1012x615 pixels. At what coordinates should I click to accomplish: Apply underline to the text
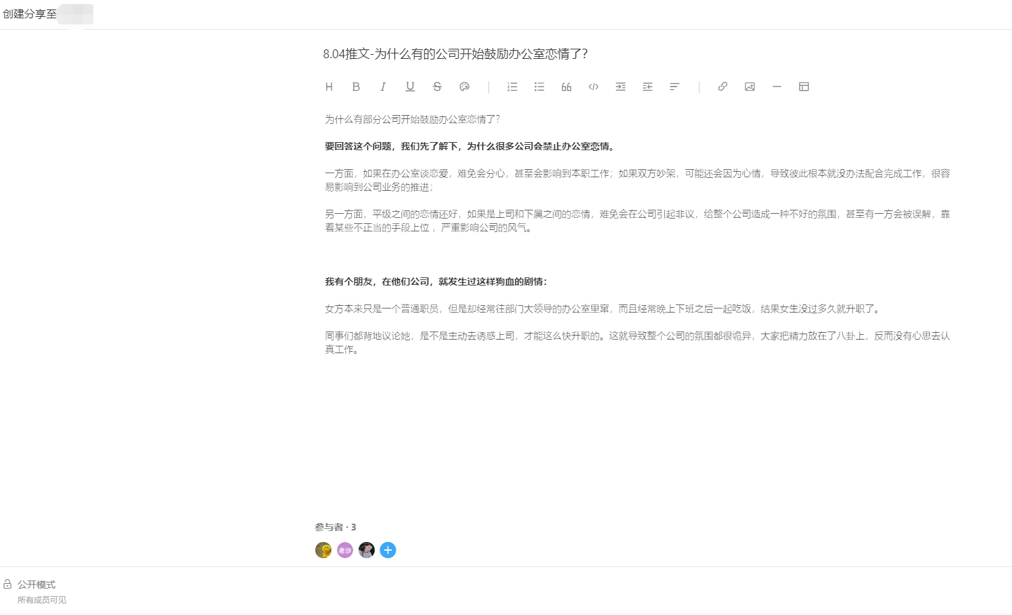(410, 87)
